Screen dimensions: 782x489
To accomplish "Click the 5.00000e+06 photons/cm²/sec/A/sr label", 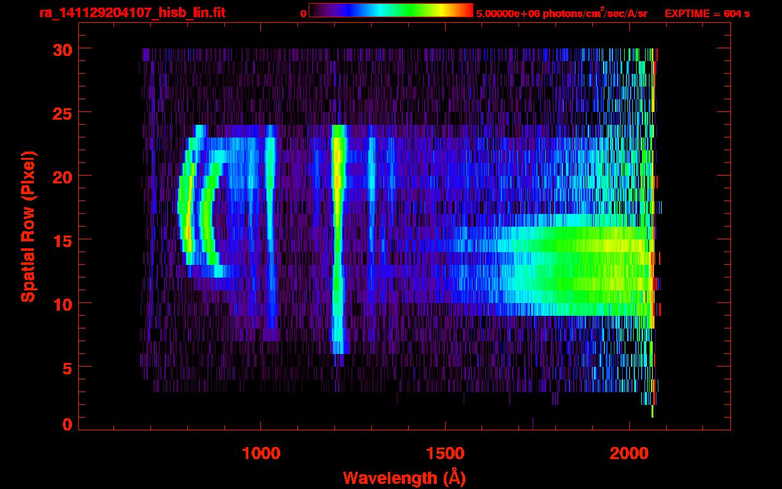I will coord(562,13).
